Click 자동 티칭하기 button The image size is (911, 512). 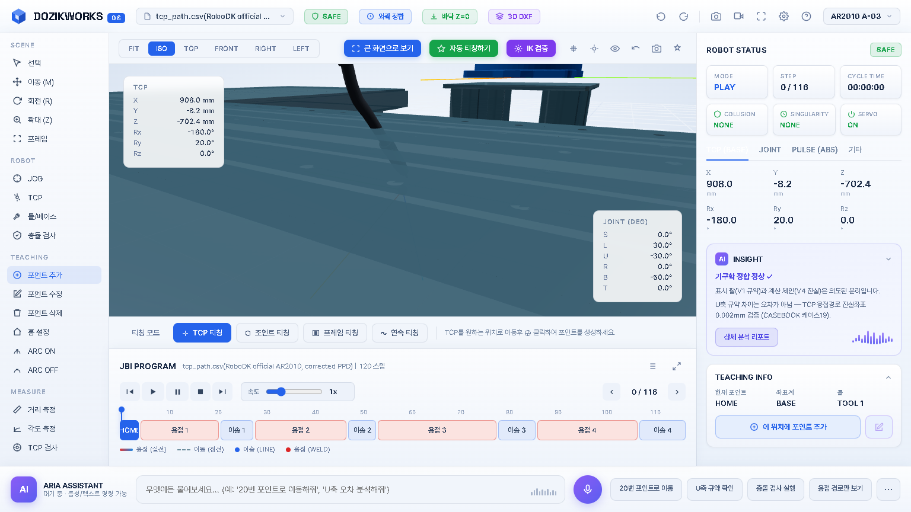(464, 49)
